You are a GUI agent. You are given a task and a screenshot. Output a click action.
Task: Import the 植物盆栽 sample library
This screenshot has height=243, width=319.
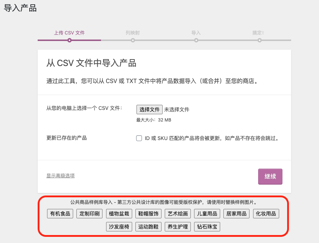pyautogui.click(x=119, y=214)
